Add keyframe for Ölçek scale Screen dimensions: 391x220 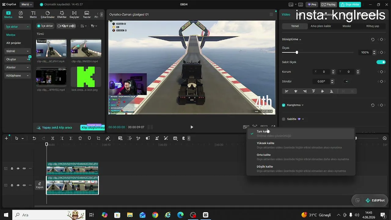381,53
